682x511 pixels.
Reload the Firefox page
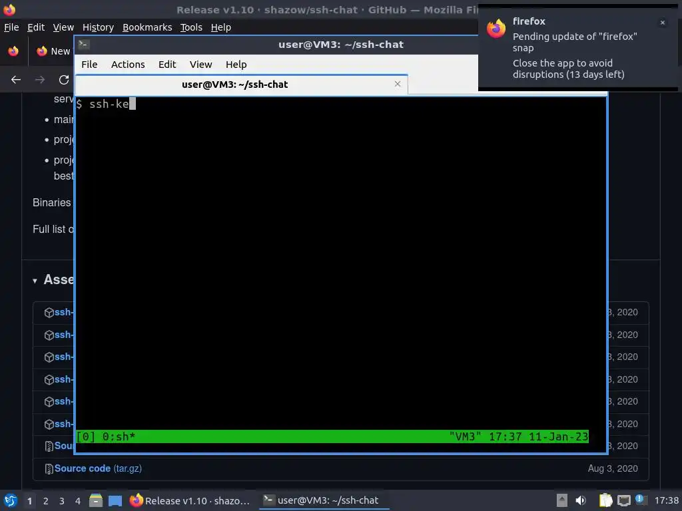coord(64,80)
